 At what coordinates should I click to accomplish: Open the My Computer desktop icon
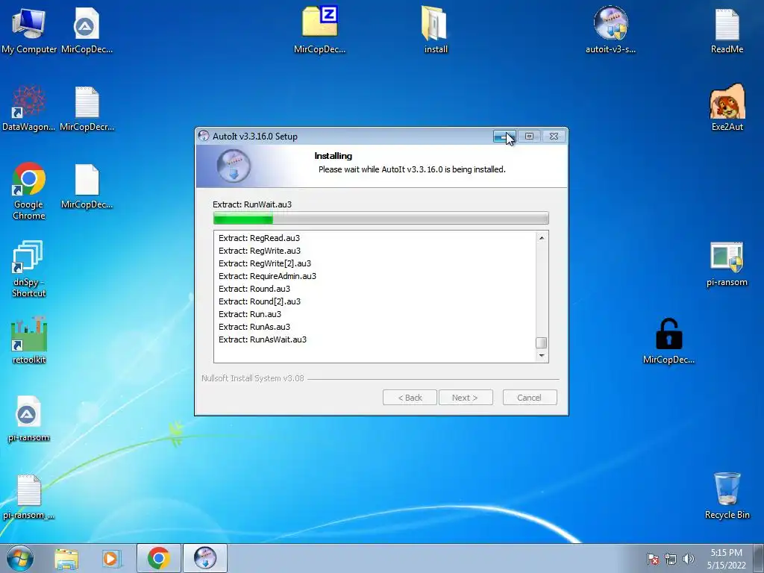(29, 30)
